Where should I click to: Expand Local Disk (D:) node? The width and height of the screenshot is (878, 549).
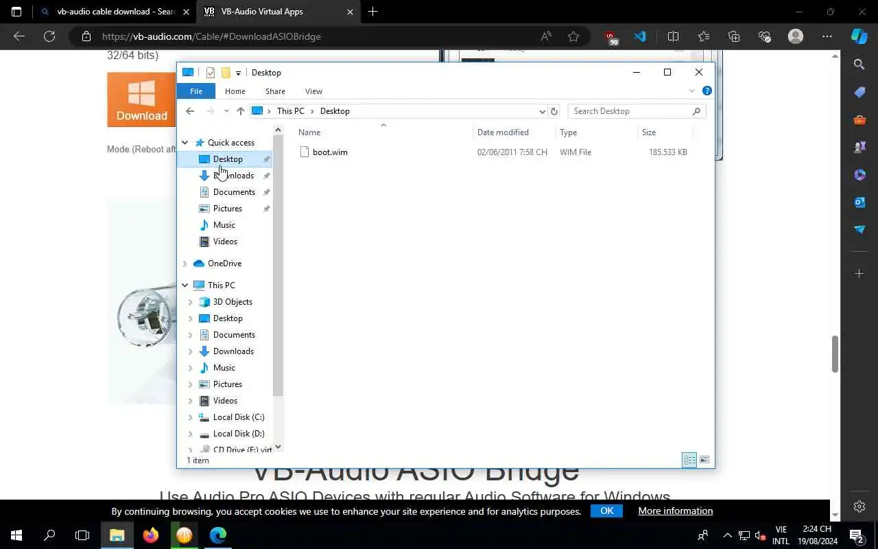point(191,434)
